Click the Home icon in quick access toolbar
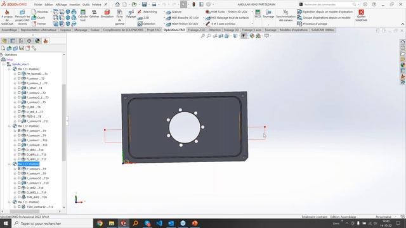This screenshot has width=406, height=228. pyautogui.click(x=117, y=4)
